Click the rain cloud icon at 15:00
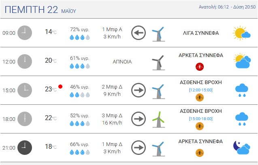Image resolution: width=258 pixels, height=165 pixels. click(241, 90)
